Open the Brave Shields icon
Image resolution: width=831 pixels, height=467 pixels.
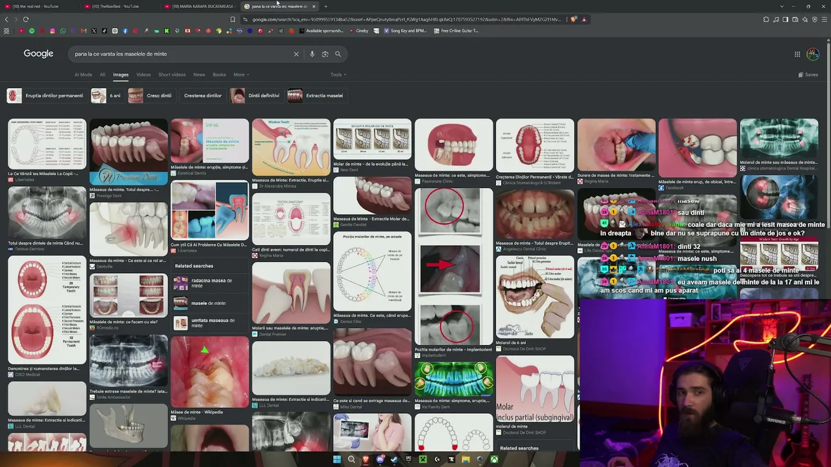[573, 19]
